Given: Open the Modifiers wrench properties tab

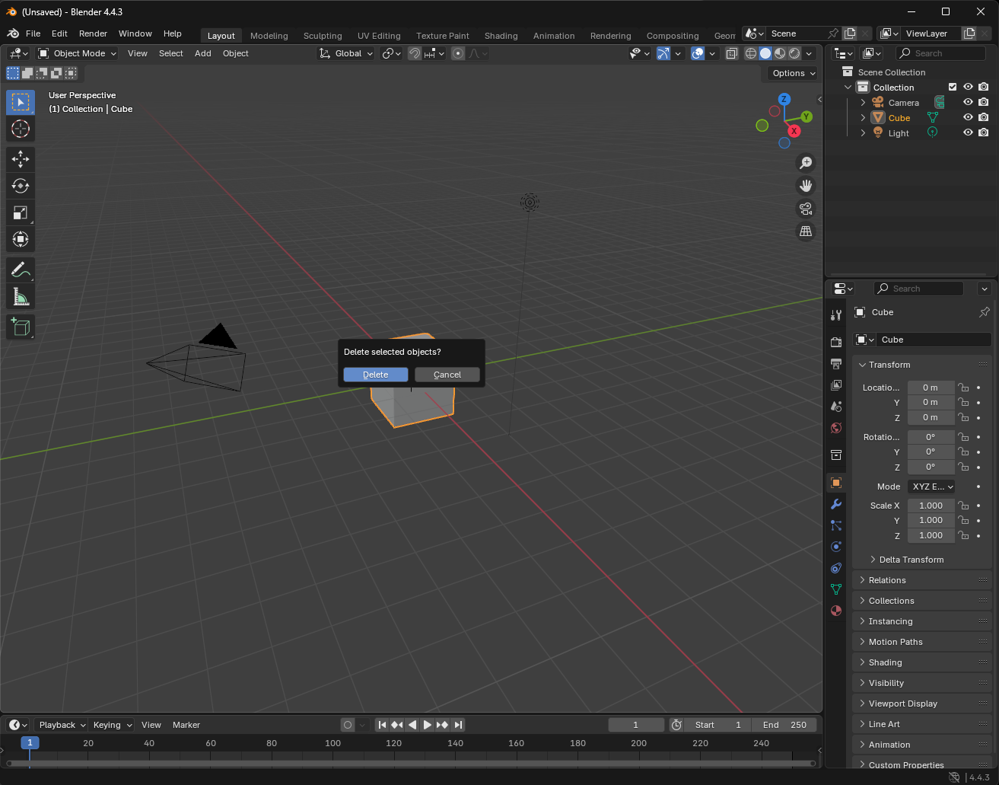Looking at the screenshot, I should [836, 504].
